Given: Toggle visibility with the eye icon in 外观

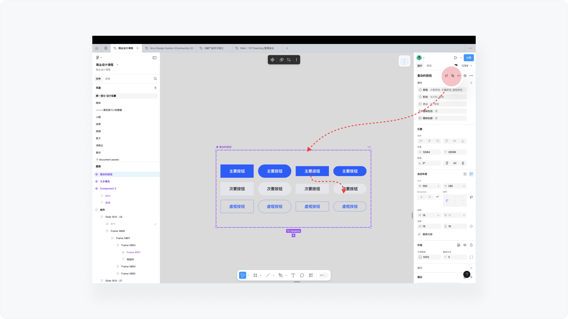Looking at the screenshot, I should coord(465,245).
